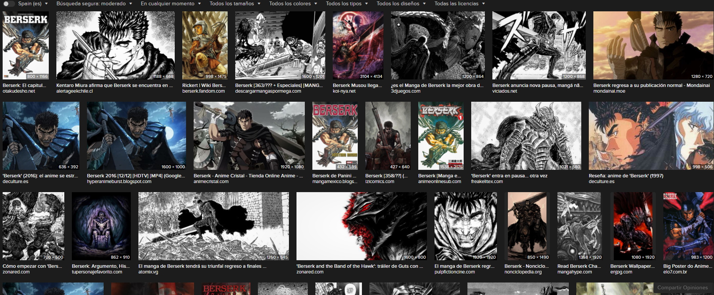
Task: Click the Read Berserk Cha... title link
Action: coord(579,266)
